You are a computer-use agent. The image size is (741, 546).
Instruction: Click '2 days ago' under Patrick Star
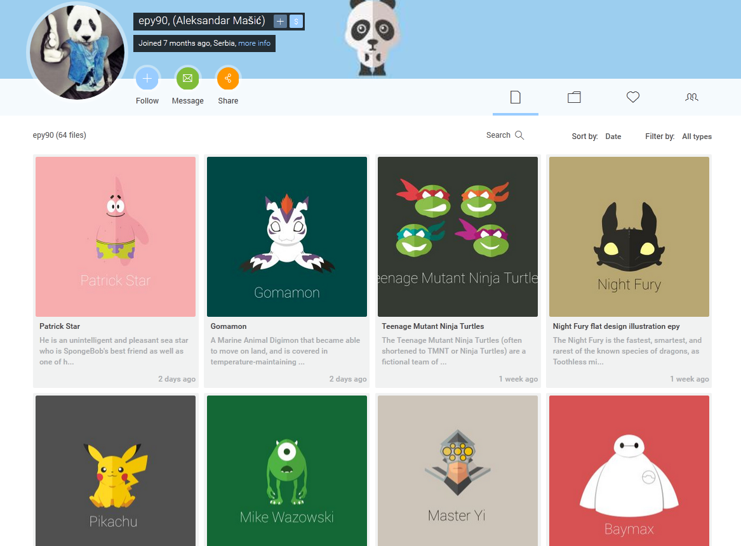click(177, 379)
